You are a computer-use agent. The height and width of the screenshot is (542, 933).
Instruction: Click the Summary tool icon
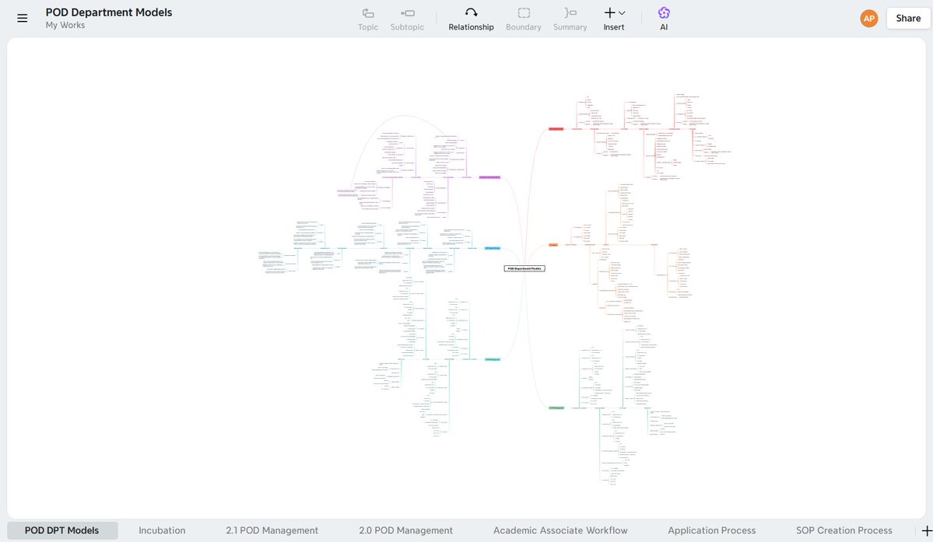pos(570,19)
